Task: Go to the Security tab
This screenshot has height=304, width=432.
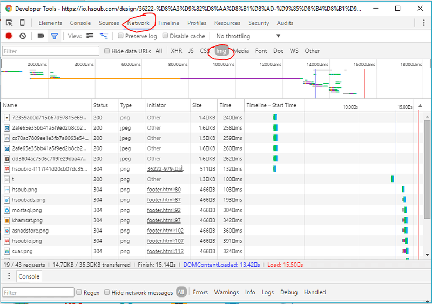Action: click(259, 23)
